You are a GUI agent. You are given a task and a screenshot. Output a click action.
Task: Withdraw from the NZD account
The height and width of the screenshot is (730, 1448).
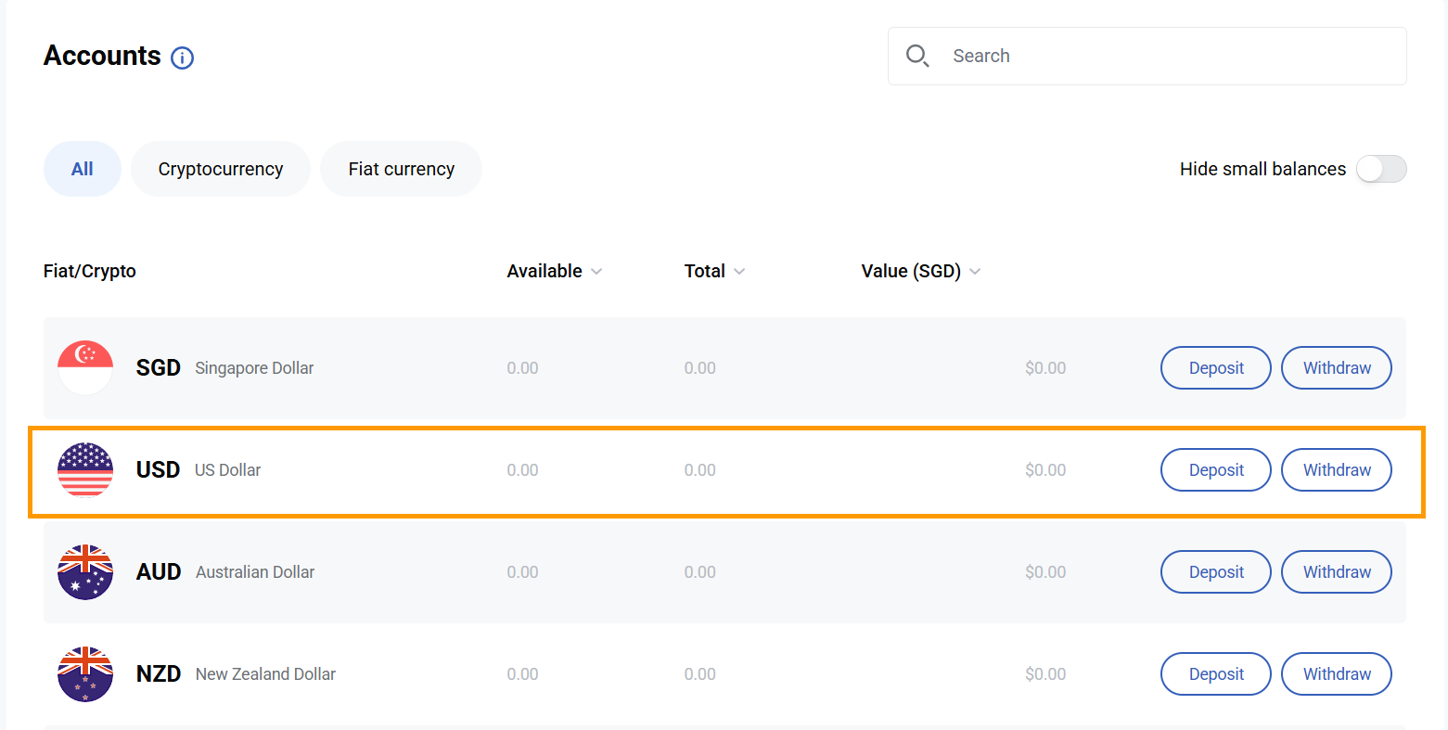1336,673
